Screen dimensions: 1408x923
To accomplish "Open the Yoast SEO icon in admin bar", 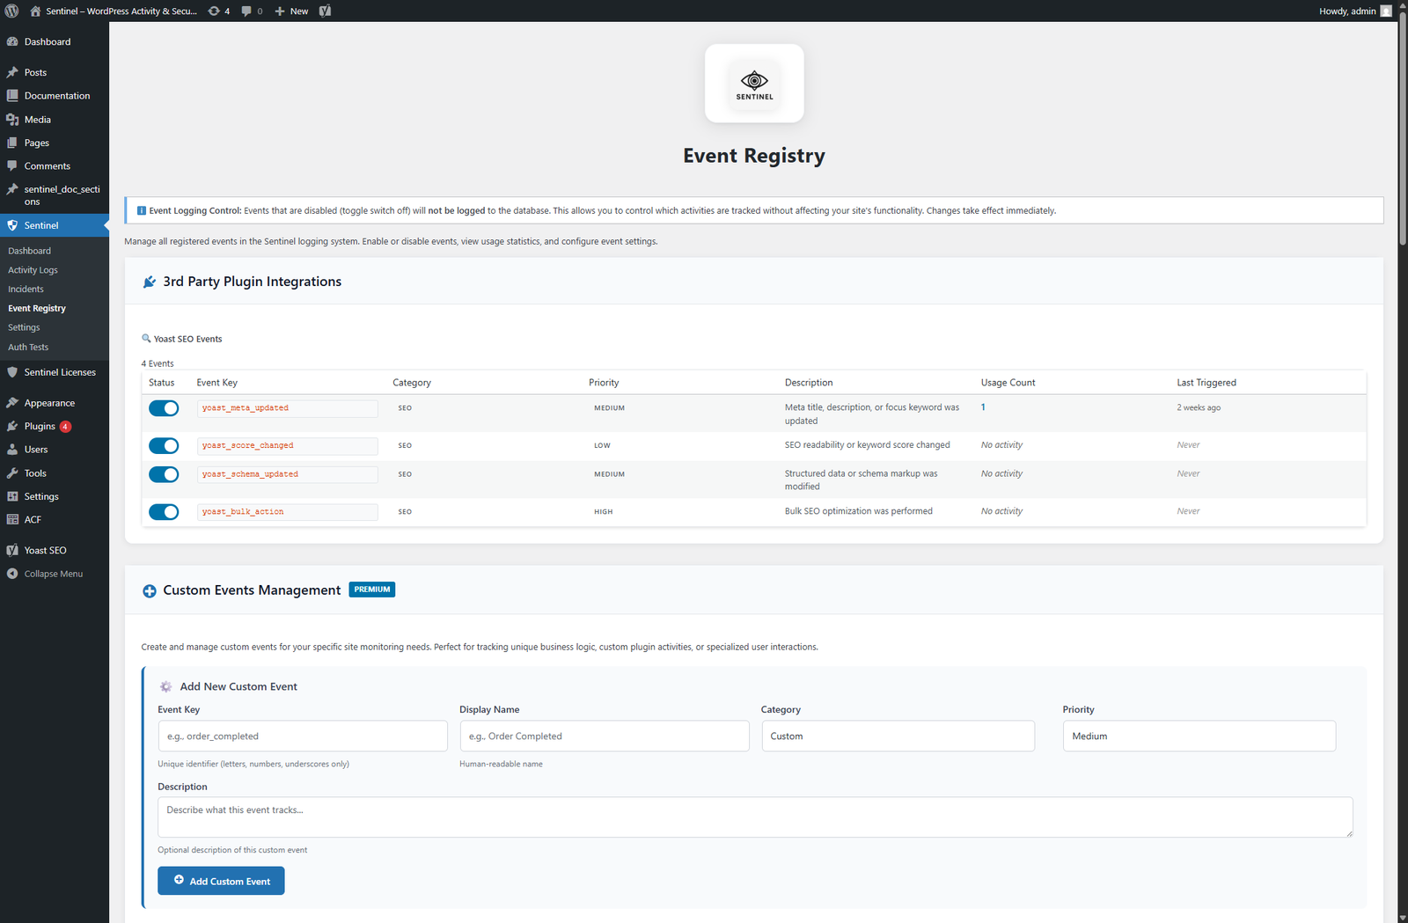I will tap(325, 11).
